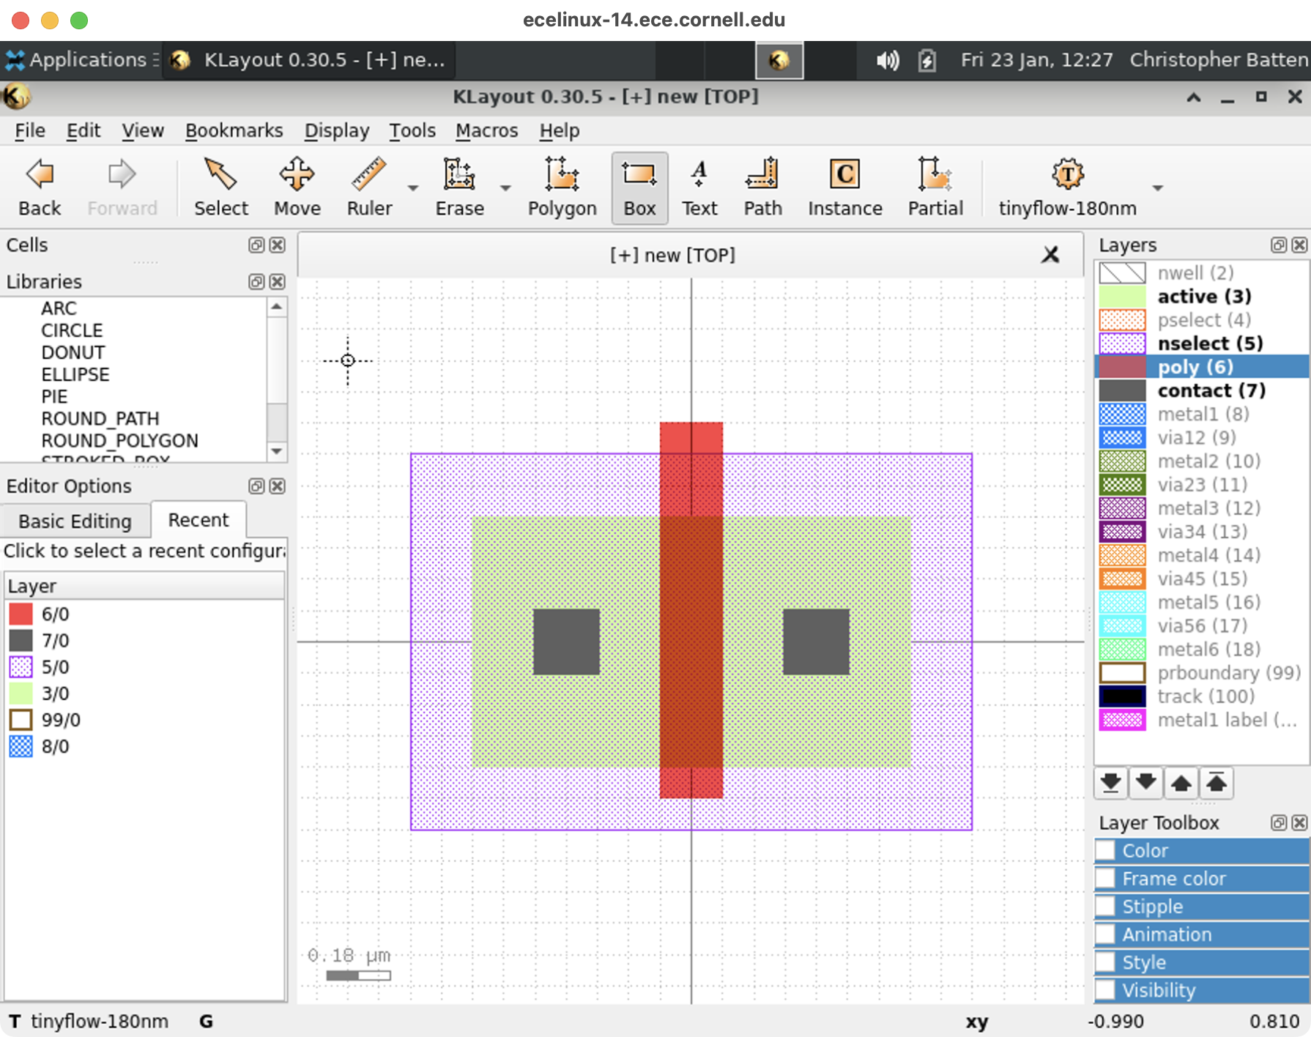Choose the Path tool in toolbar
The image size is (1311, 1037).
pos(762,187)
